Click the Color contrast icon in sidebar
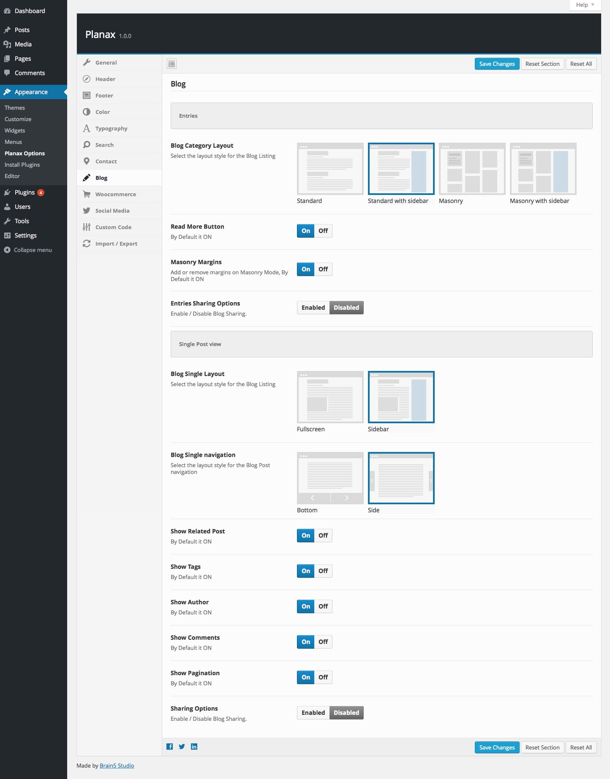The image size is (610, 779). click(87, 112)
